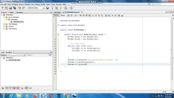Click the Shift Line Right icon
The height and width of the screenshot is (98, 174).
(109, 15)
